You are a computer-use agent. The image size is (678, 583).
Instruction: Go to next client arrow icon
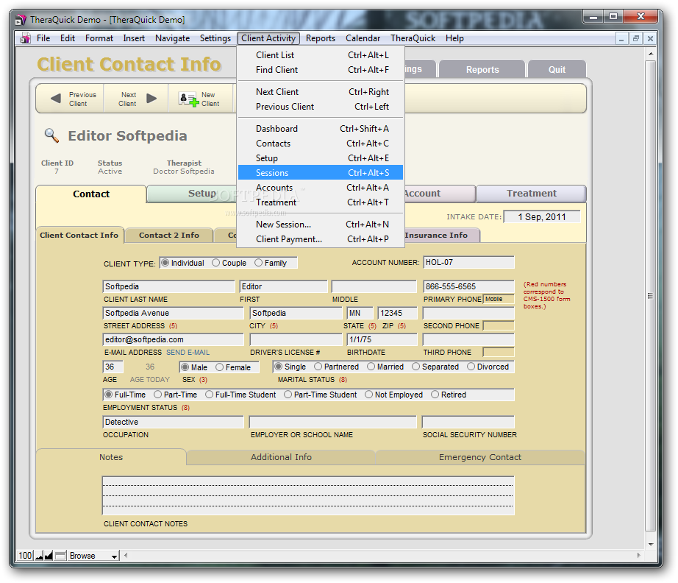pos(151,98)
